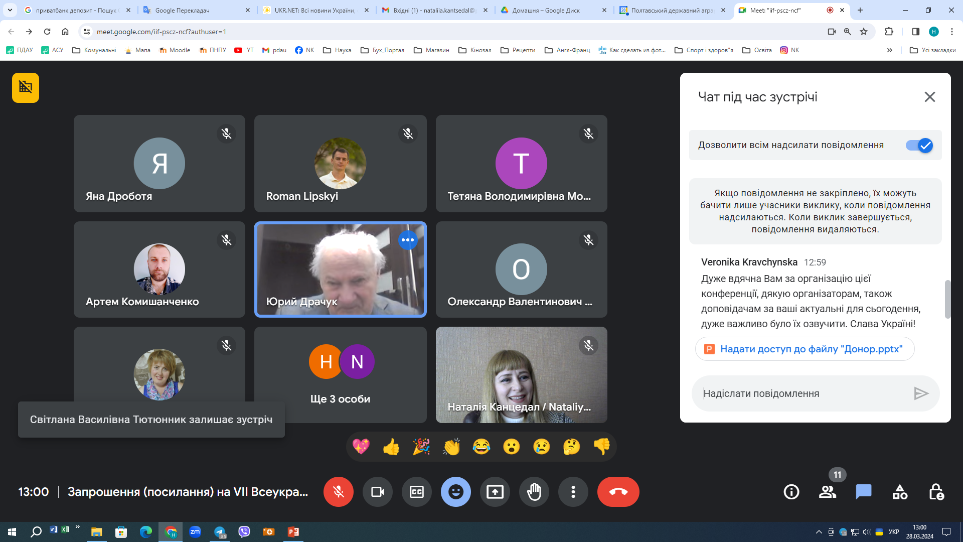The image size is (963, 542).
Task: Send the surprised face reaction
Action: click(512, 447)
